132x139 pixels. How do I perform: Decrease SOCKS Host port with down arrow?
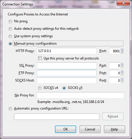click(x=122, y=82)
